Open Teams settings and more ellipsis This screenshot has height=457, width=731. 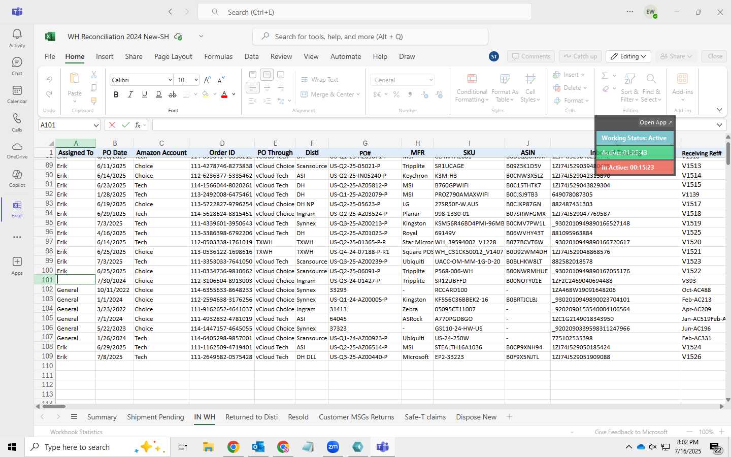point(630,12)
